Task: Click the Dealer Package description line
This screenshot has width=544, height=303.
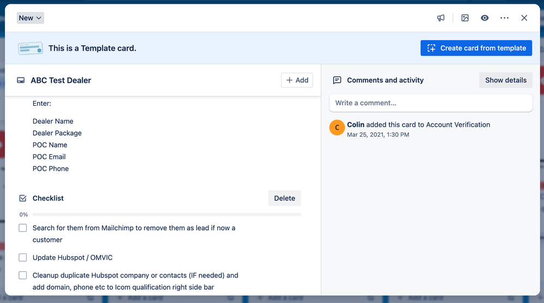Action: 57,133
